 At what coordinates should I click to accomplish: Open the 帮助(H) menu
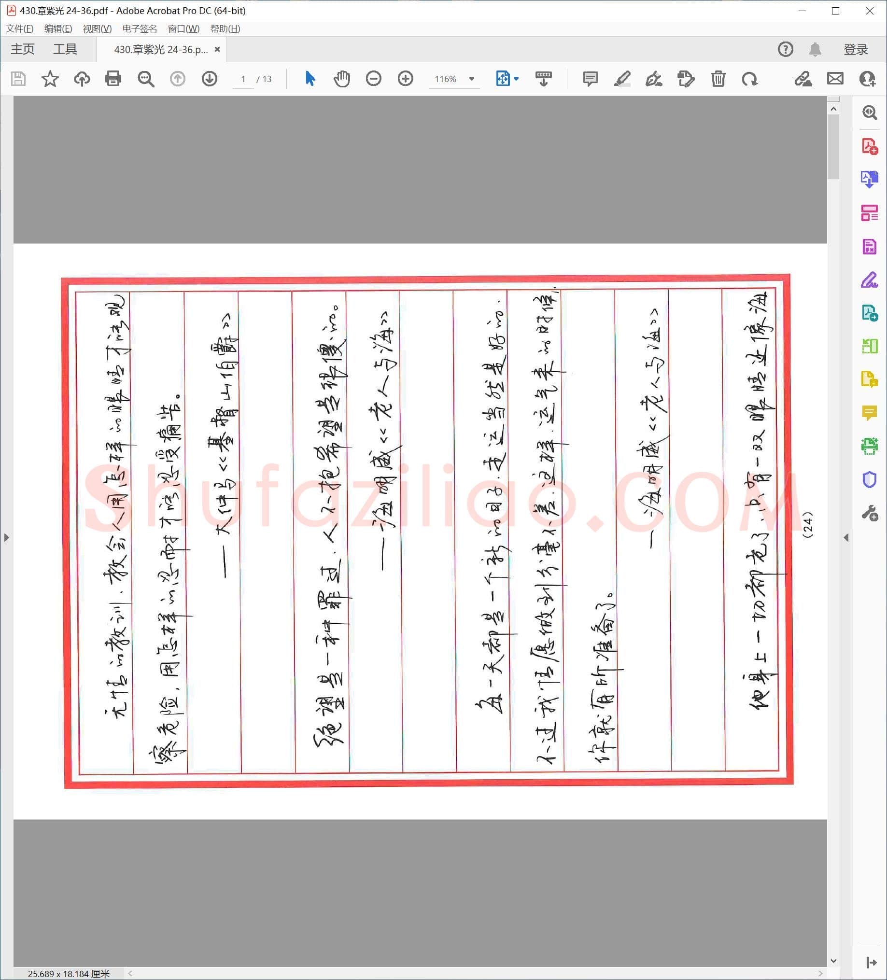(x=225, y=28)
